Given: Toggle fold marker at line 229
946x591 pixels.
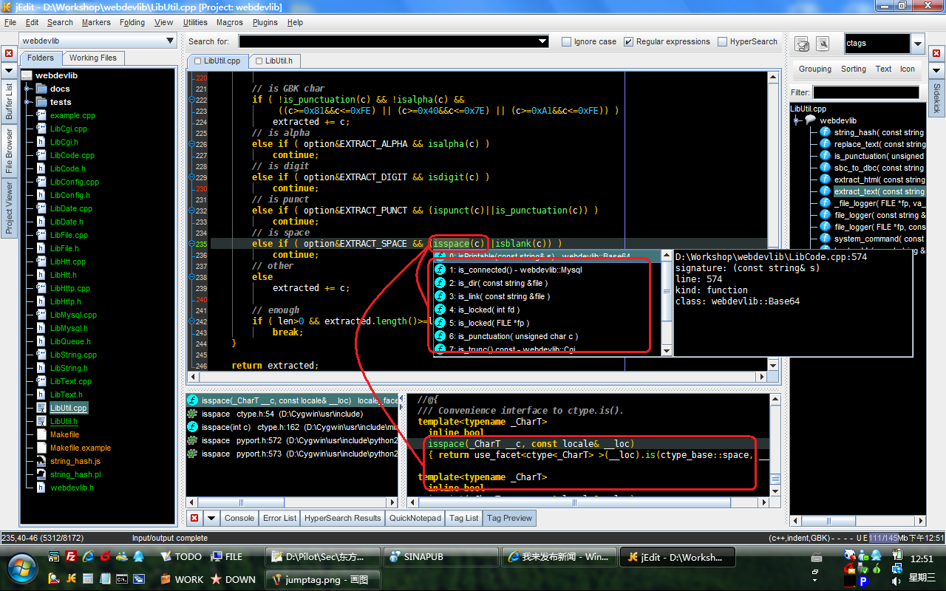Looking at the screenshot, I should 192,177.
